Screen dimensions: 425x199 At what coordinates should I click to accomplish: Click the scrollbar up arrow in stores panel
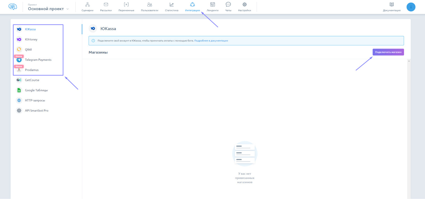(409, 61)
